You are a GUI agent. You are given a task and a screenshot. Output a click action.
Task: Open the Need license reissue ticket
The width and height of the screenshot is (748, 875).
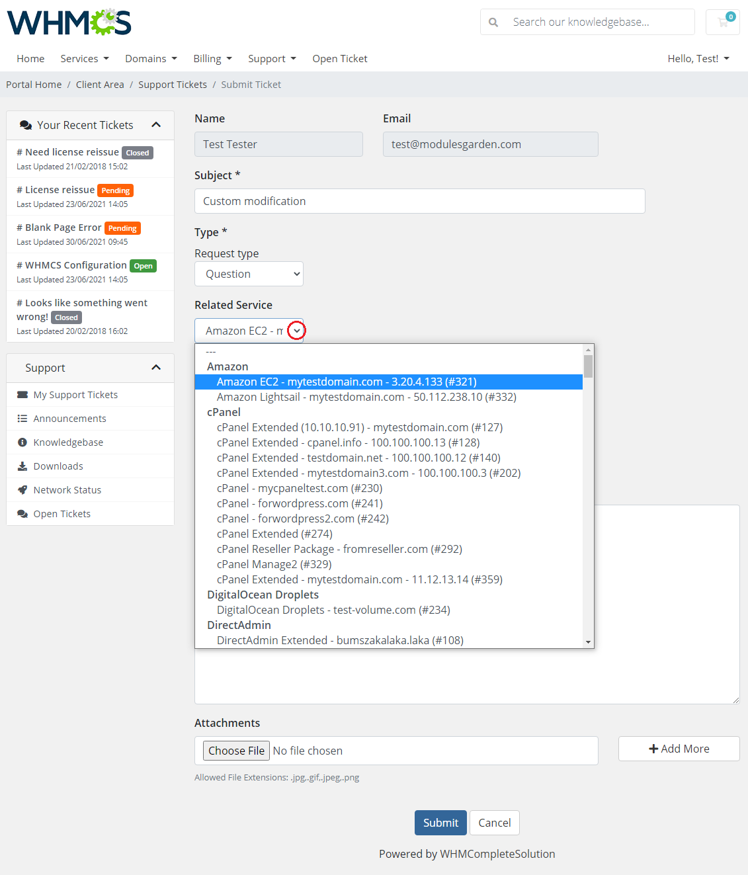(x=91, y=159)
